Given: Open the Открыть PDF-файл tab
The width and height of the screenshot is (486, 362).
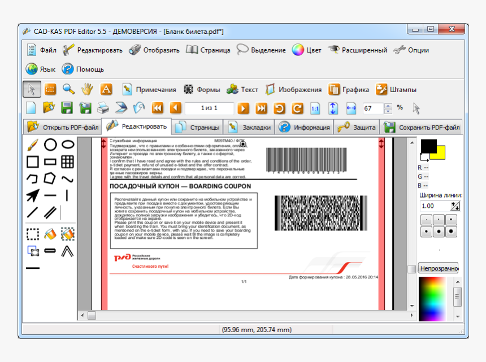Looking at the screenshot, I should pos(63,128).
